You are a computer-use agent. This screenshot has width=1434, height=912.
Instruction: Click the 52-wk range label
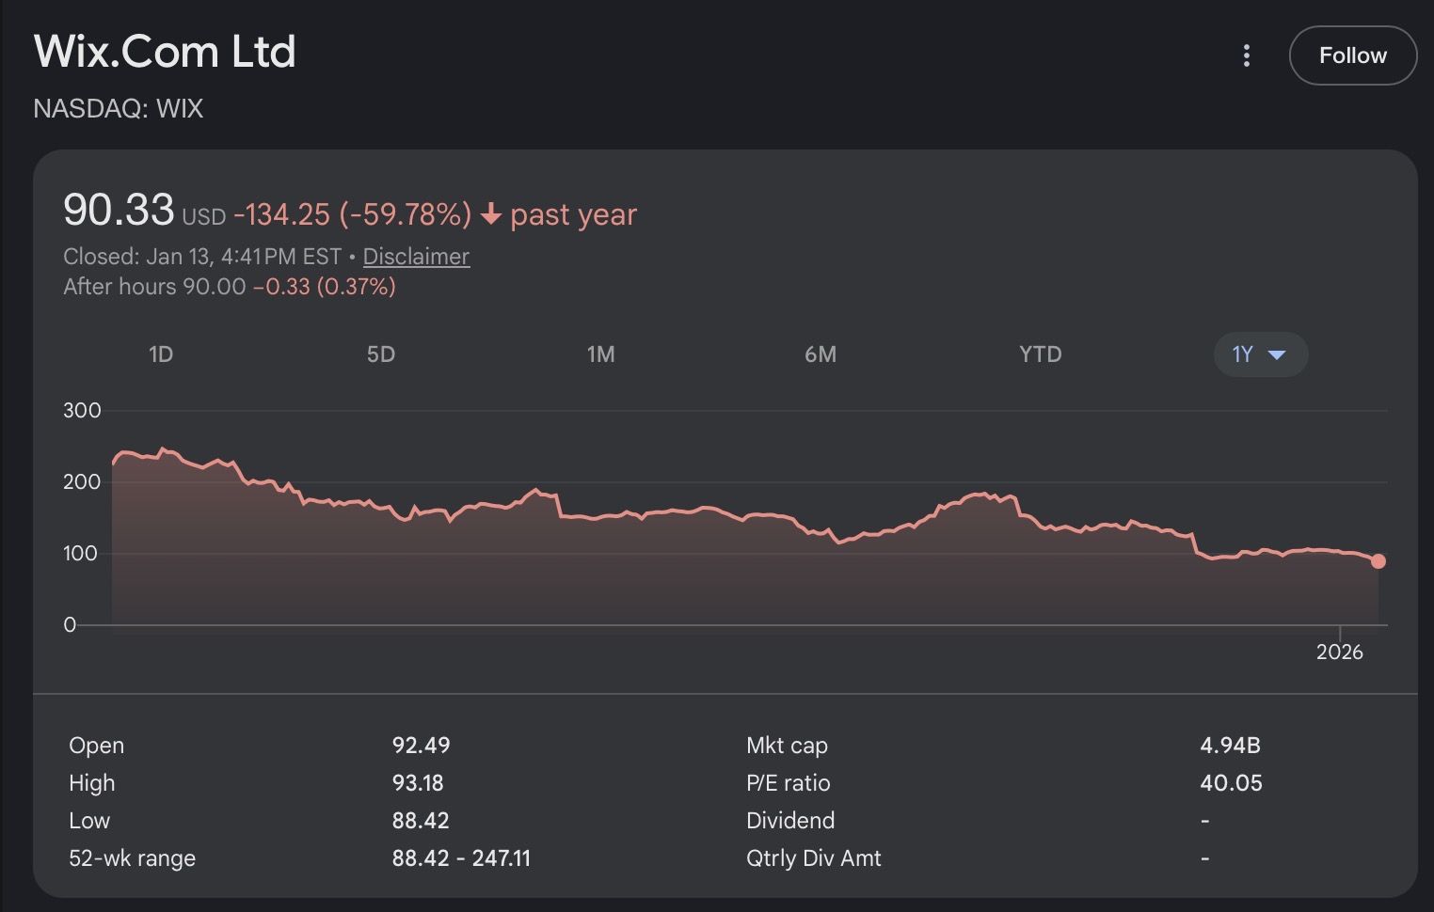[132, 858]
